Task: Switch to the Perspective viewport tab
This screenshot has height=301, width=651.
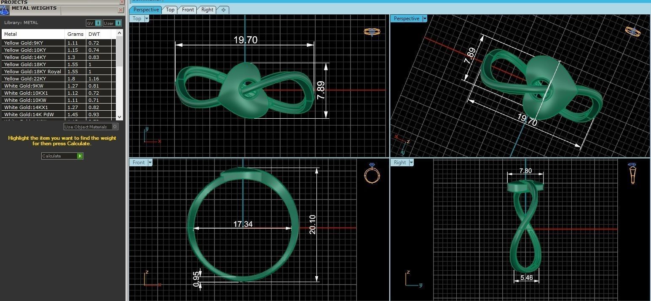Action: pos(146,10)
